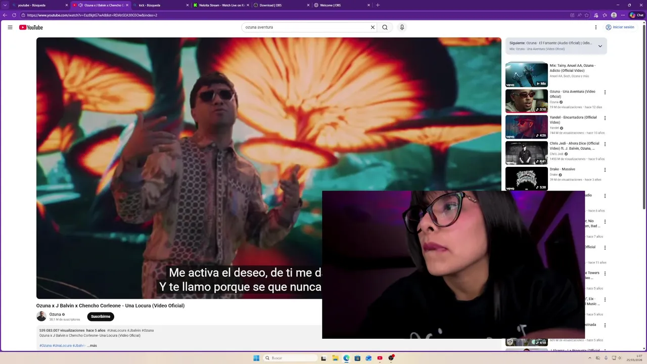Expand the Siguiente playlist panel chevron
Viewport: 647px width, 364px height.
pyautogui.click(x=600, y=46)
